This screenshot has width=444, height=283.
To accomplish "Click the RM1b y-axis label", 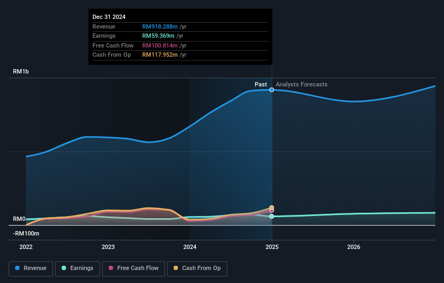I will point(21,71).
